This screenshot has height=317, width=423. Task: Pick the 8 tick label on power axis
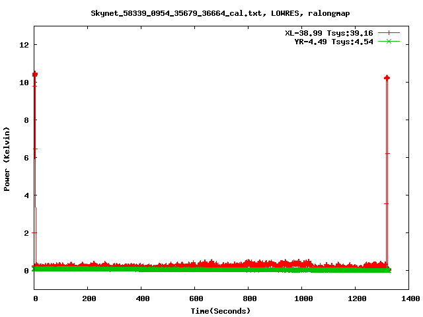(26, 120)
